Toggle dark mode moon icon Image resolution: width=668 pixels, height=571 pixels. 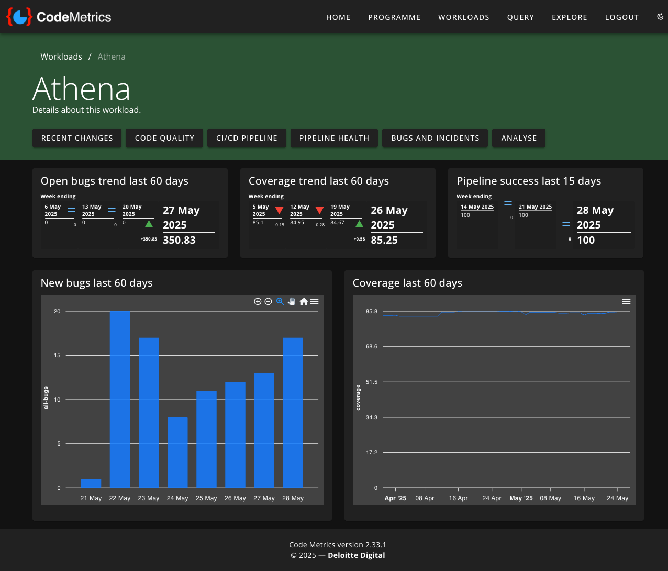coord(660,17)
